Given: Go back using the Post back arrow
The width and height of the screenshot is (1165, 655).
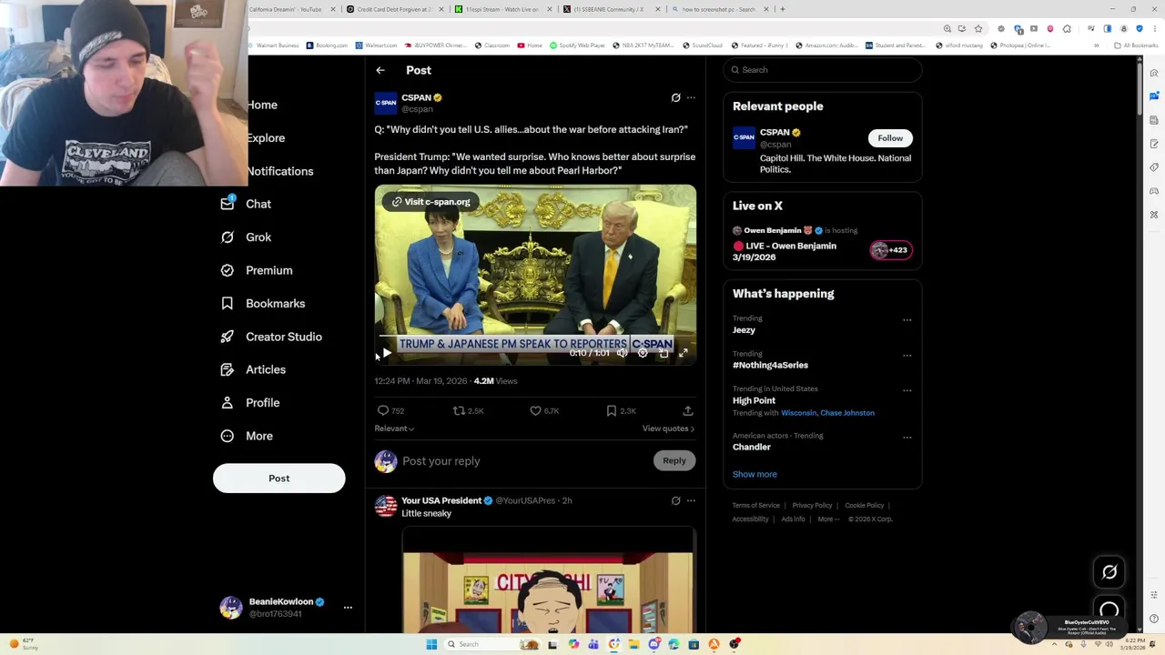Looking at the screenshot, I should 380,70.
